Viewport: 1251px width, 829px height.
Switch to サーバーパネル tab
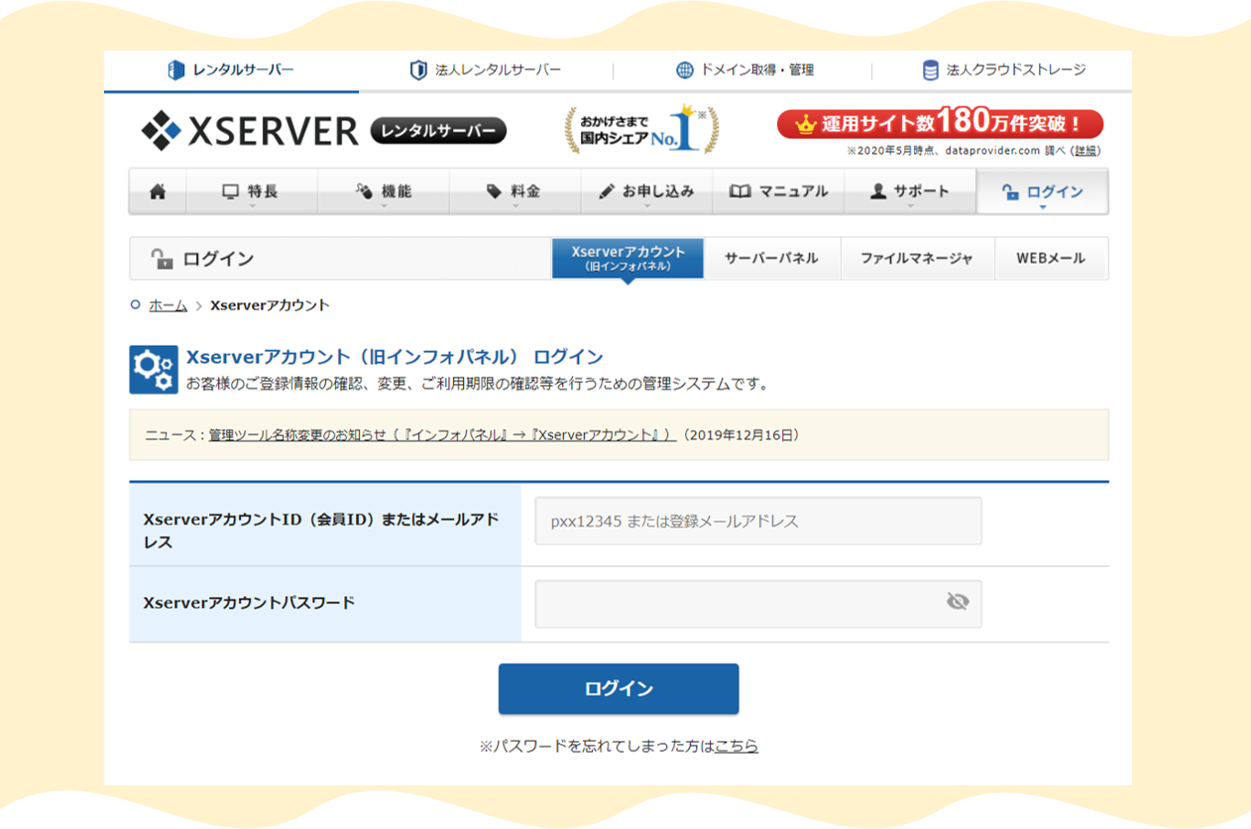771,258
